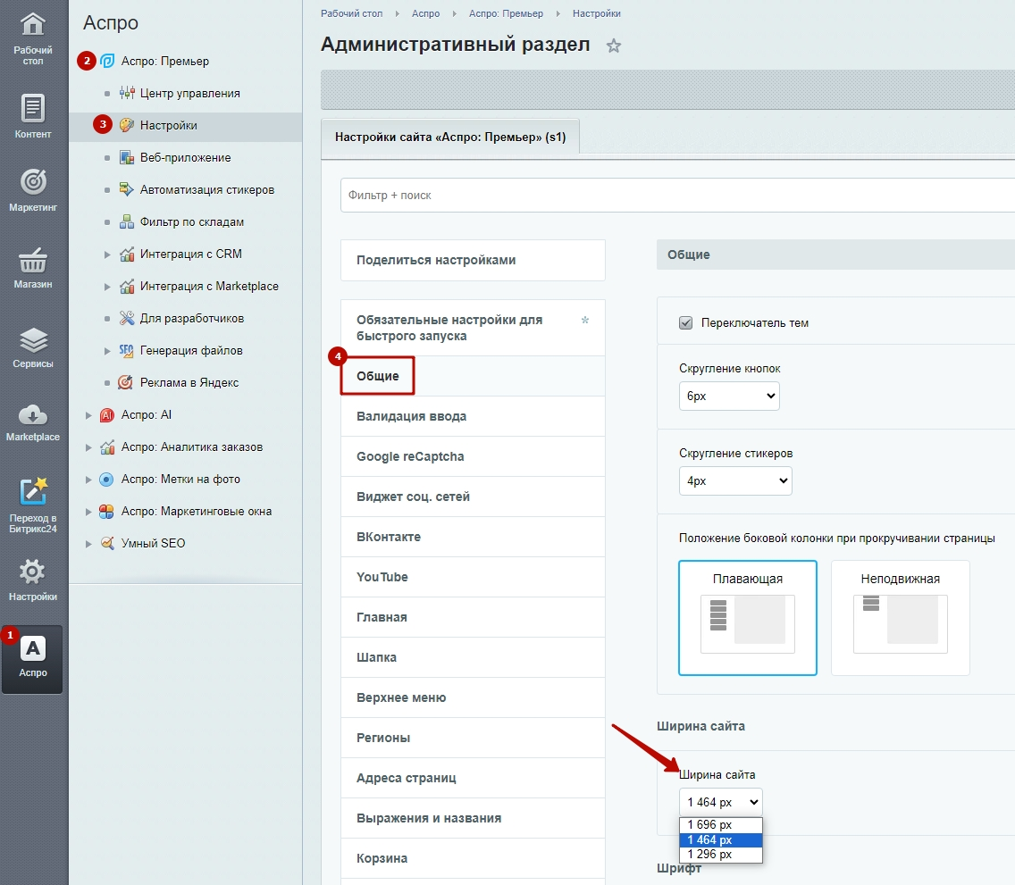Click the Аспро: Аналитика заказов icon
1015x885 pixels.
[x=107, y=447]
